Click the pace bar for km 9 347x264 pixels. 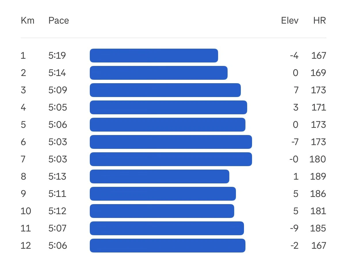163,194
